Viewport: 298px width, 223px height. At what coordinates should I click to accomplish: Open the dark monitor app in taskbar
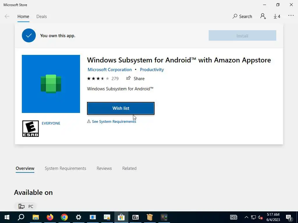(x=164, y=217)
